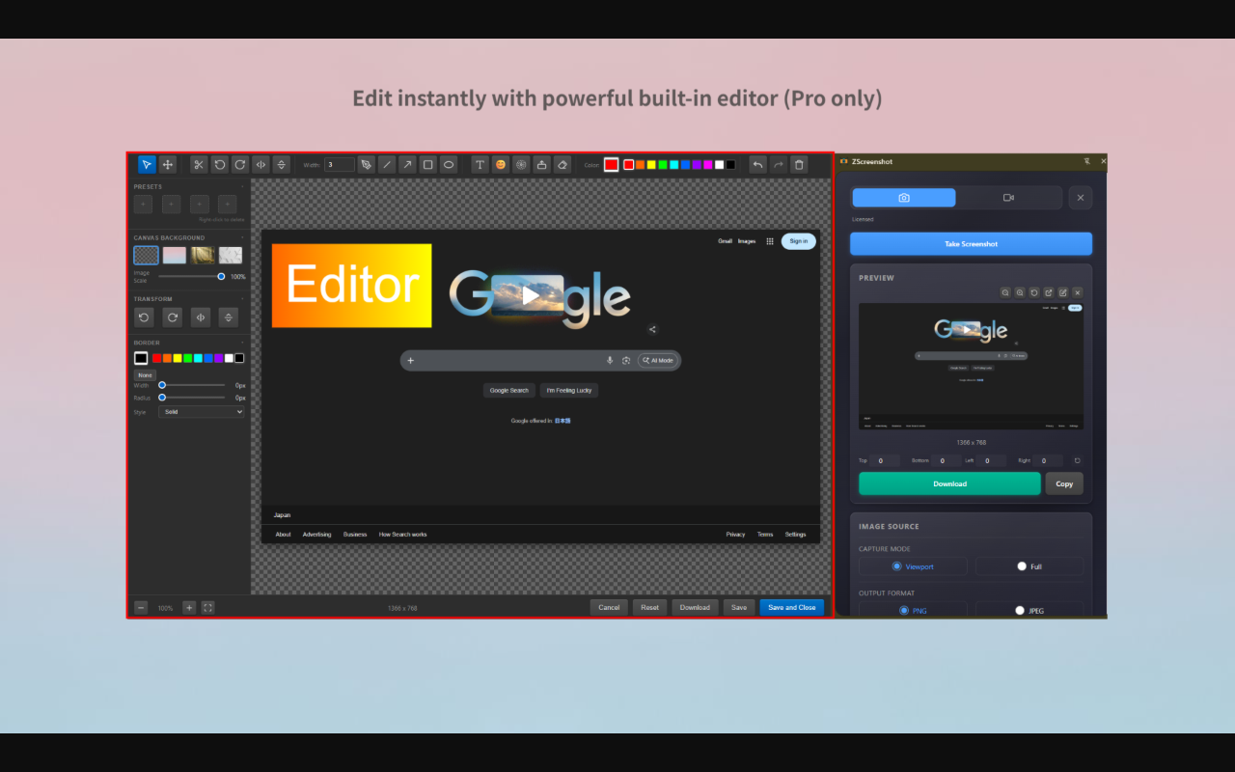Click the rotate-left icon in the Transform panel

click(144, 317)
